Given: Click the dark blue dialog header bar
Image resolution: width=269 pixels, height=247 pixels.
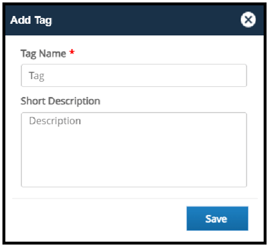Looking at the screenshot, I should click(134, 20).
